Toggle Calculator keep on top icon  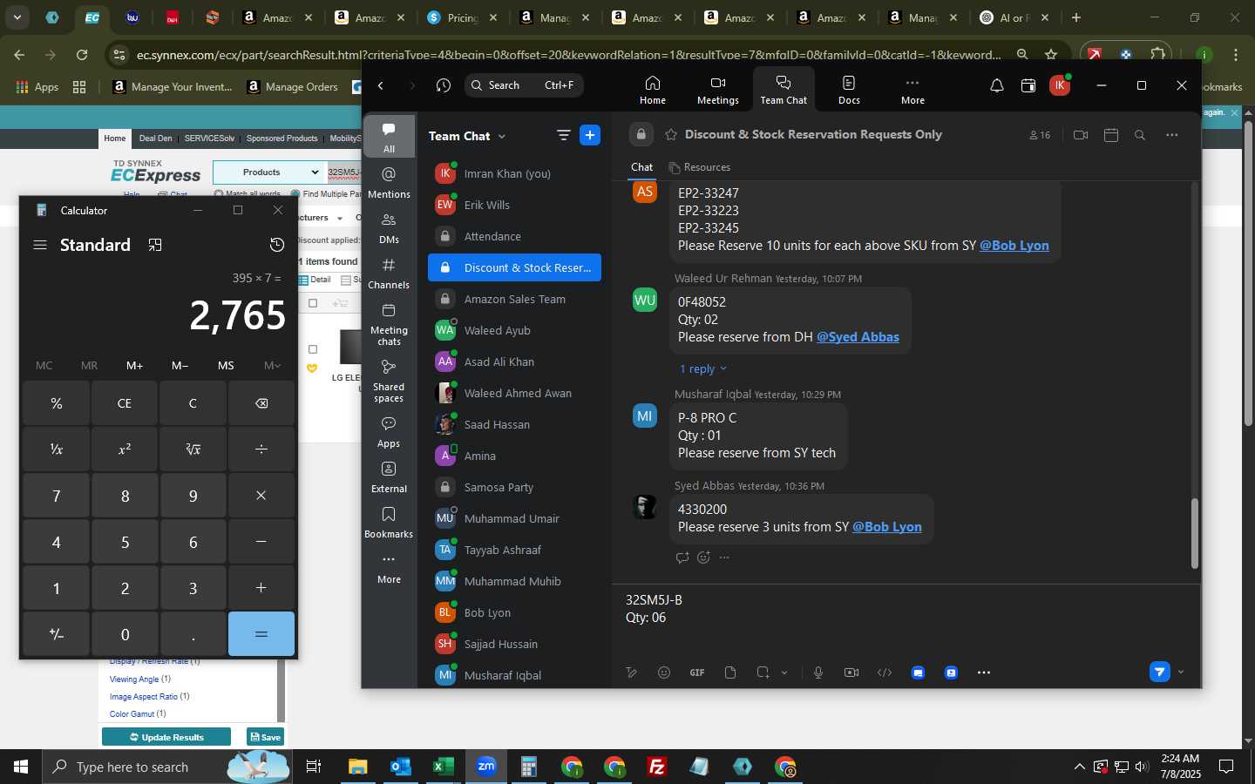pyautogui.click(x=155, y=245)
